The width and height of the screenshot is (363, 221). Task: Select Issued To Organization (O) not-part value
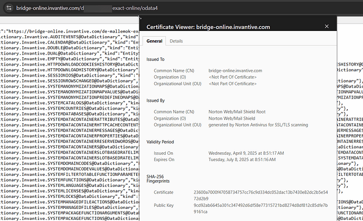tap(233, 77)
